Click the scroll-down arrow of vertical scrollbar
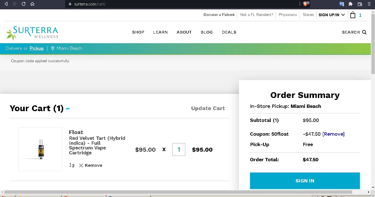This screenshot has width=375, height=197. pos(373,187)
